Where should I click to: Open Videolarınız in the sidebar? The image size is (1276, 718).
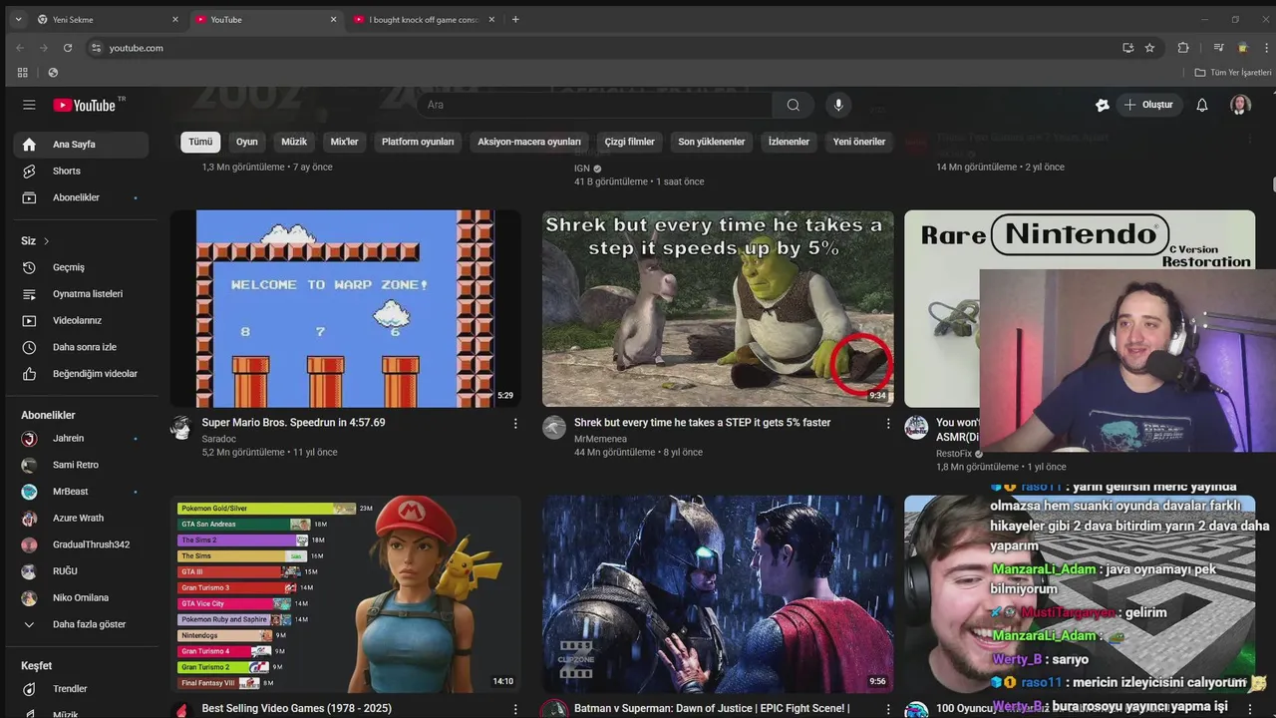81,320
